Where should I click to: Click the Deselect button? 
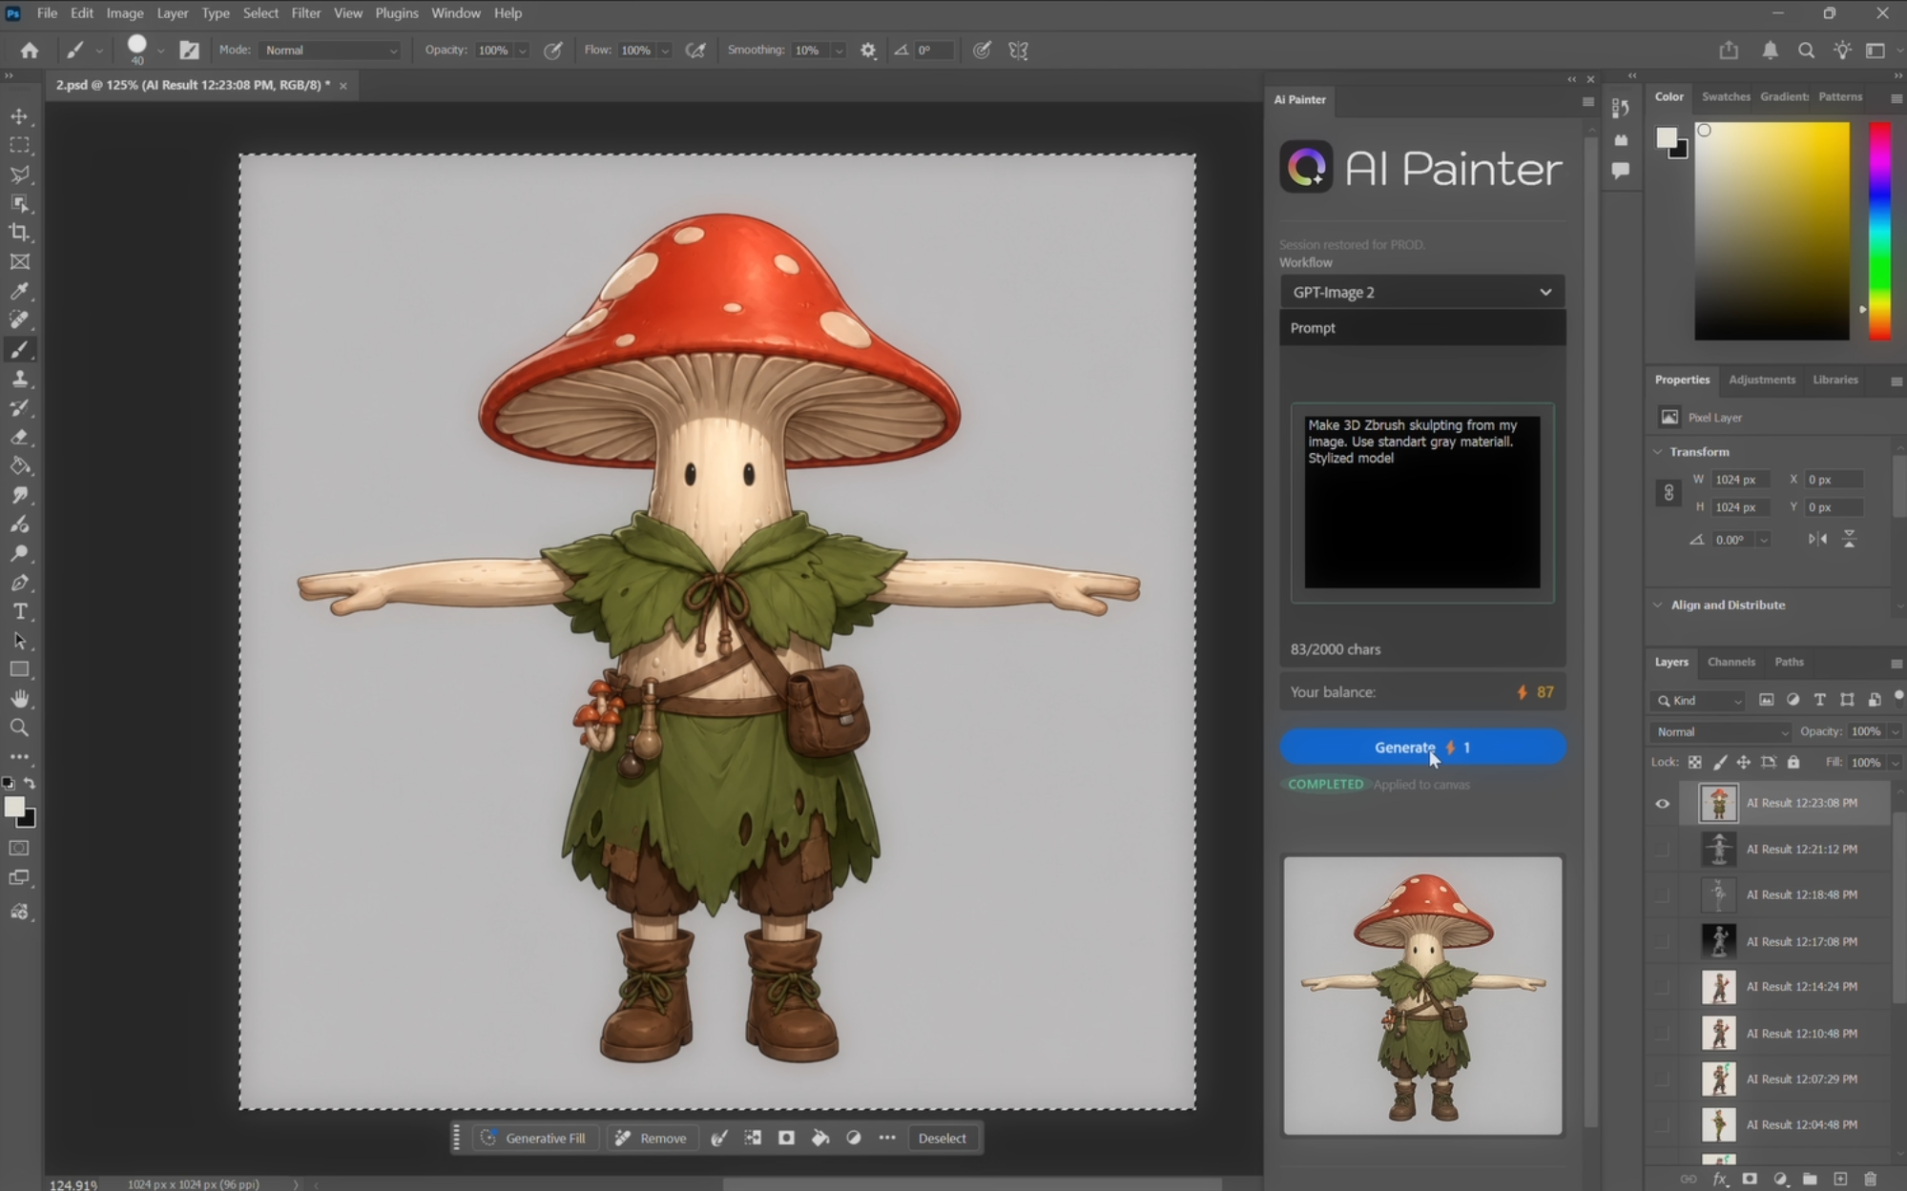[942, 1139]
